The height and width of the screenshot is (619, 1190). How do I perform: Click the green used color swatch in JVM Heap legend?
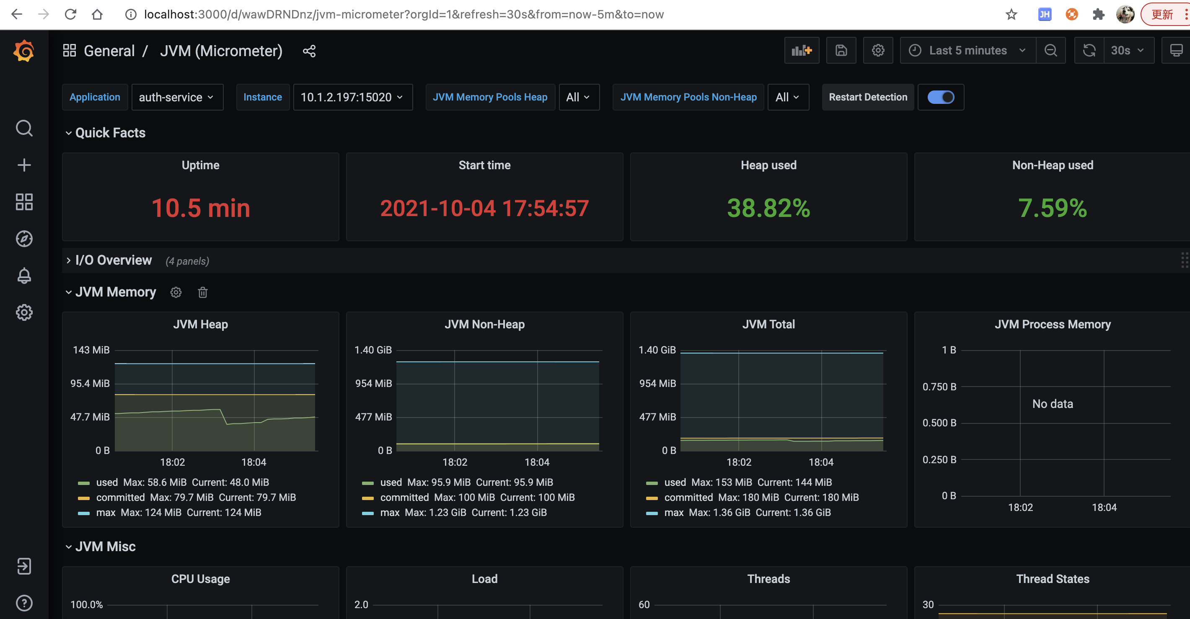click(84, 483)
